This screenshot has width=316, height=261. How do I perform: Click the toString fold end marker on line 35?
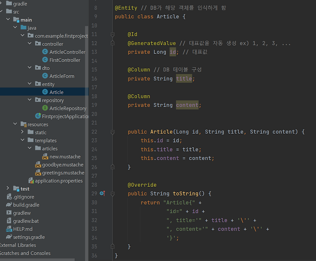click(x=112, y=246)
